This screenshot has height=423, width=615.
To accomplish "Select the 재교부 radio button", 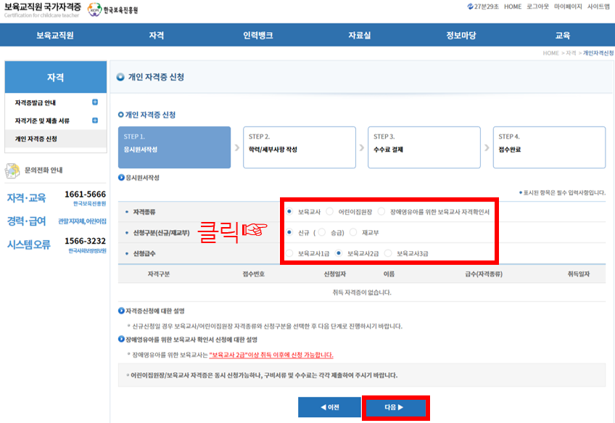I will (353, 232).
